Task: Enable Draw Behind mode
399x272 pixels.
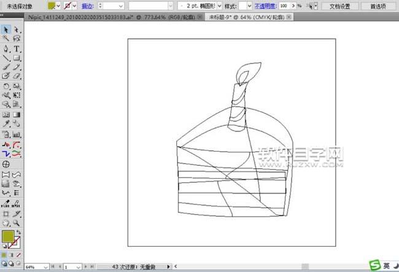Action: (11, 263)
